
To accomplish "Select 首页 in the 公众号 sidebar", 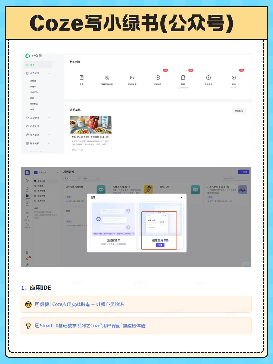I will point(38,65).
